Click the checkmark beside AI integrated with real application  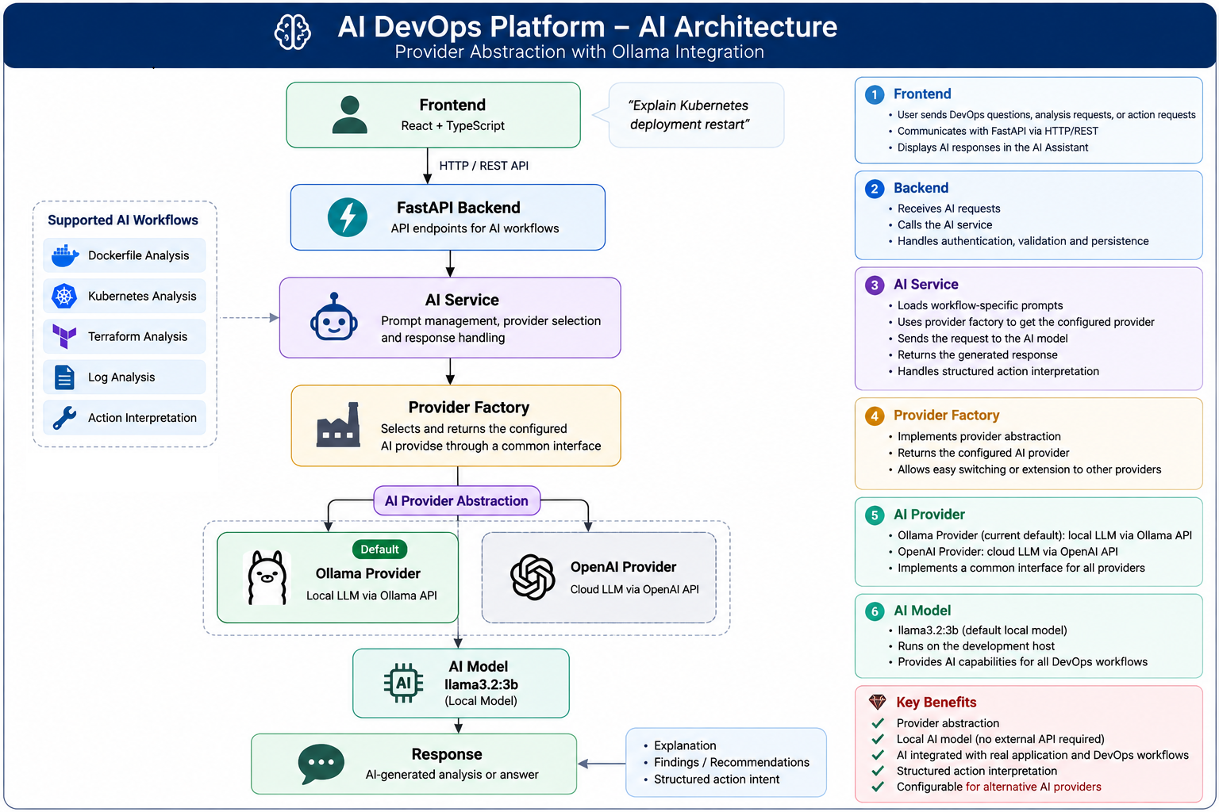(x=878, y=755)
